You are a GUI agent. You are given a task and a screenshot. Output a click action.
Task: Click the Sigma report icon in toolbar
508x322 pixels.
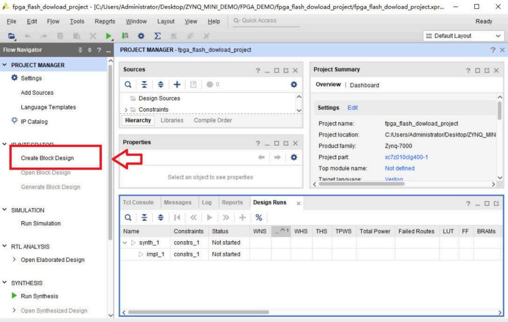point(158,36)
